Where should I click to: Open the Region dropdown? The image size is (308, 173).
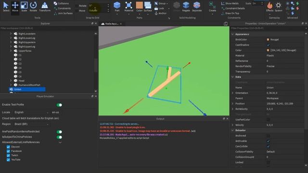pos(31,124)
